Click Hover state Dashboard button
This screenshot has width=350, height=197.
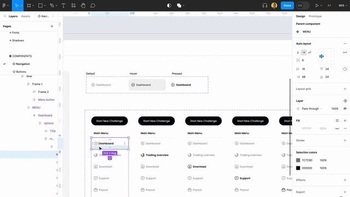pyautogui.click(x=147, y=85)
